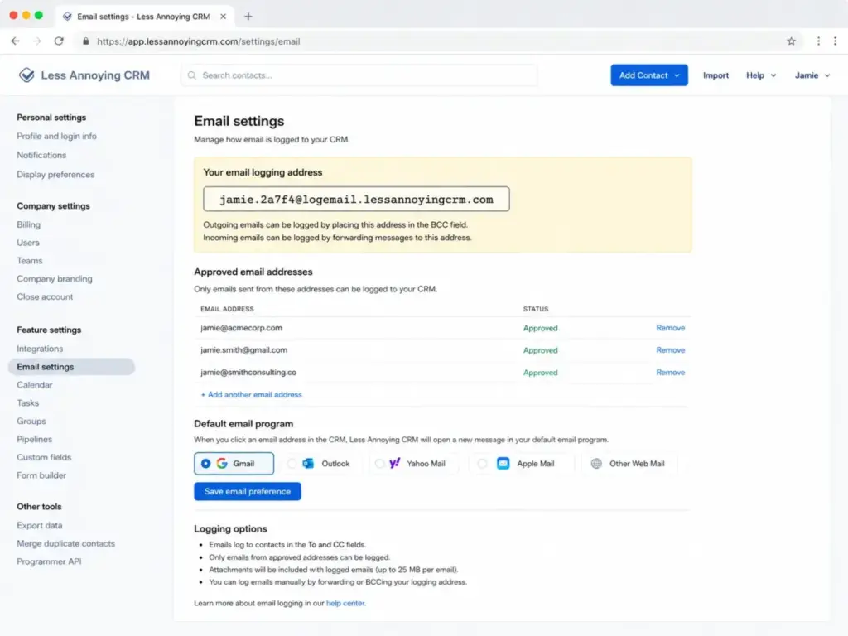Open the Add Contact dropdown arrow
The height and width of the screenshot is (636, 848).
(677, 75)
